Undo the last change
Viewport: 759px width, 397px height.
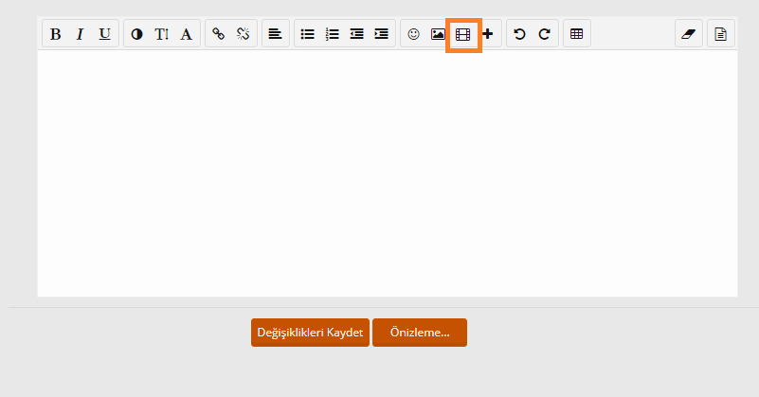tap(519, 34)
